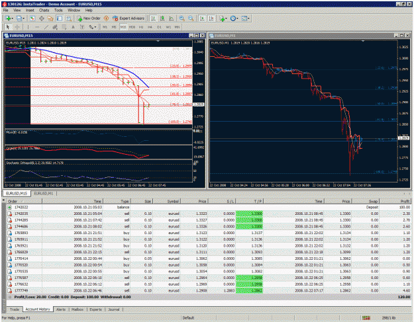Open the Arrows objects dropdown

click(x=93, y=27)
